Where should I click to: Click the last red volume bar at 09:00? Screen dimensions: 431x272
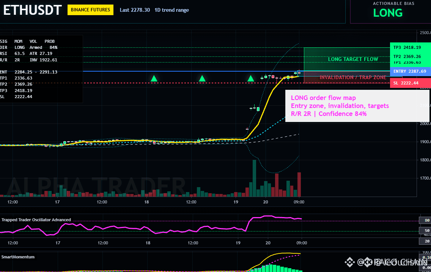[299, 184]
